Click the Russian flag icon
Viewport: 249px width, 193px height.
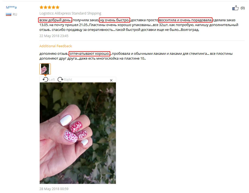9,14
